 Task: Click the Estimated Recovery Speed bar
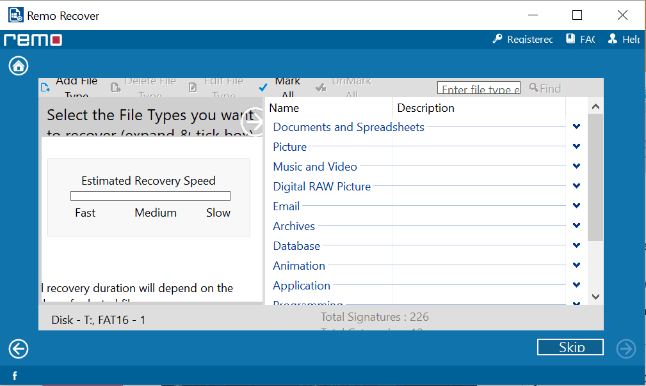150,196
